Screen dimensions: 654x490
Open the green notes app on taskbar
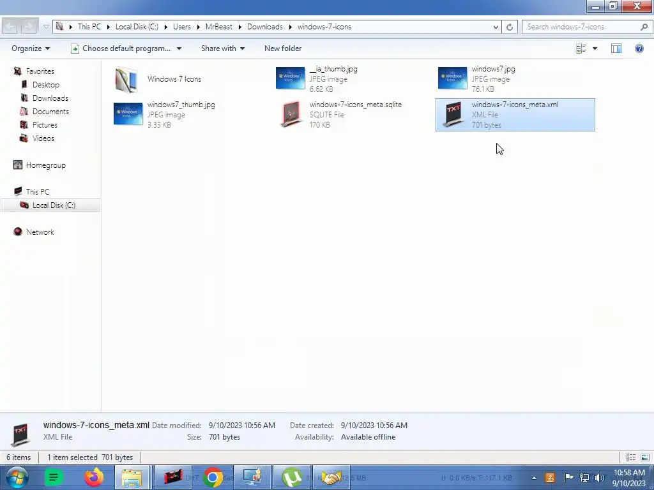[x=54, y=477]
